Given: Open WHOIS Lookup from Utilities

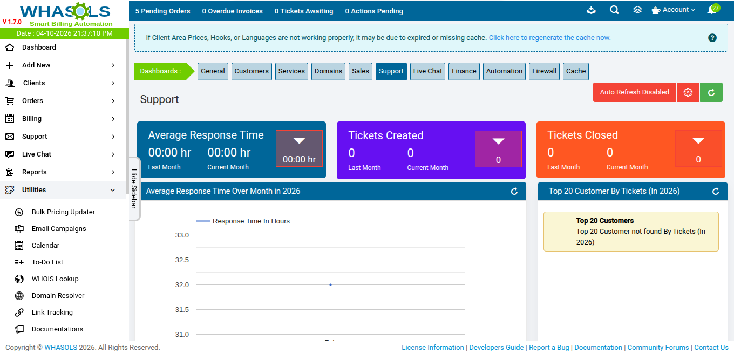Looking at the screenshot, I should pos(55,279).
